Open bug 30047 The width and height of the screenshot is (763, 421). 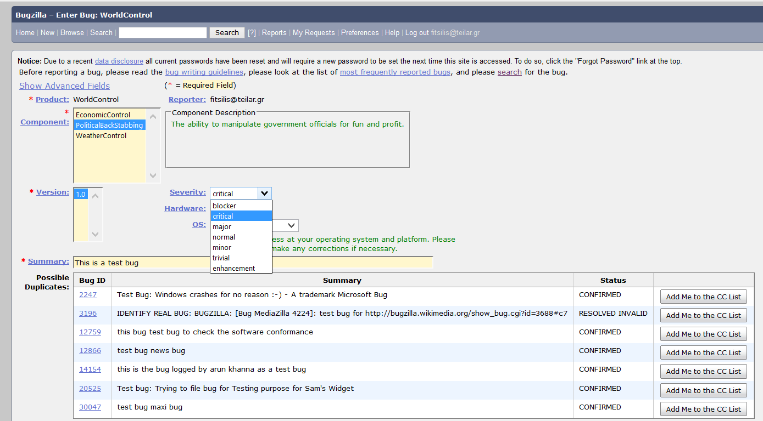(x=90, y=407)
